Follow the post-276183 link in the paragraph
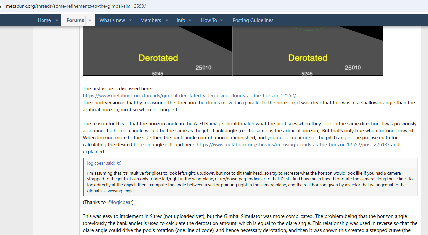This screenshot has width=428, height=235. click(294, 144)
